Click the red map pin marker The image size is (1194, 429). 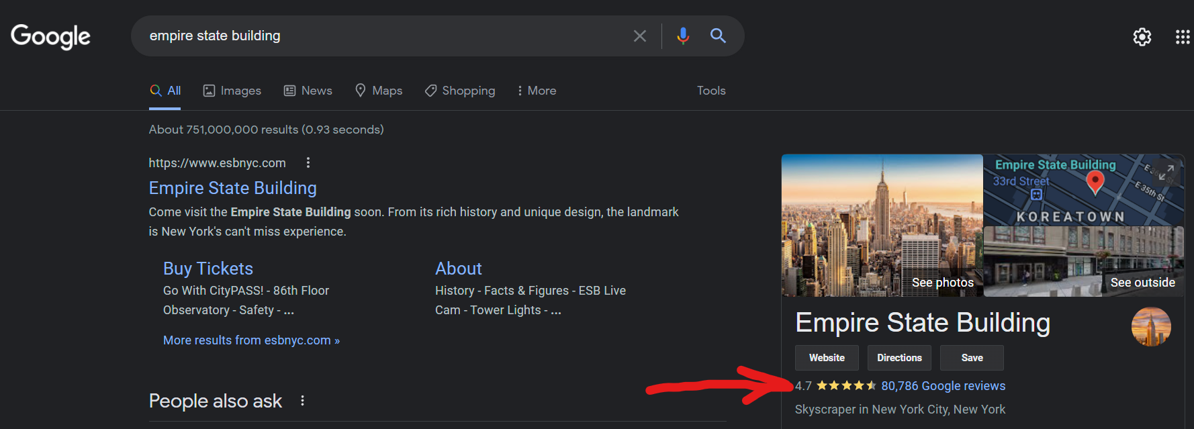click(1095, 181)
